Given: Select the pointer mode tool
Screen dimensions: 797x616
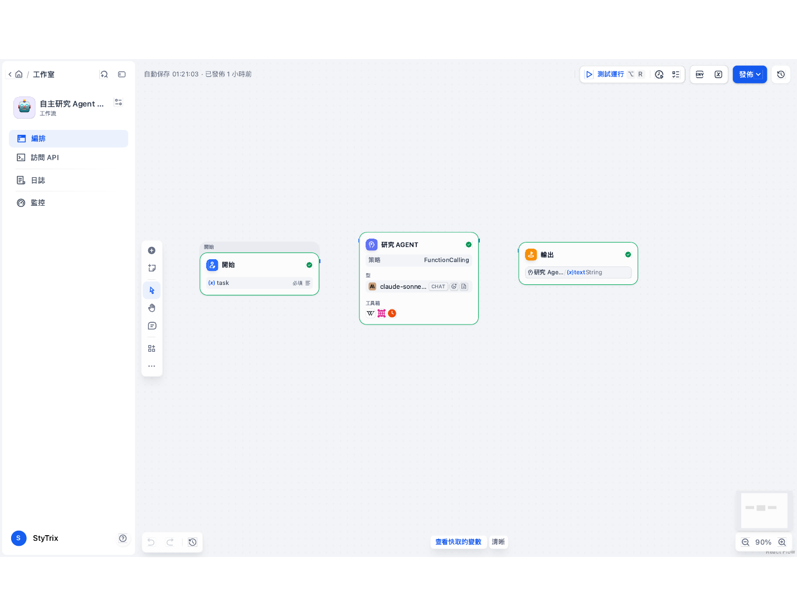Looking at the screenshot, I should pyautogui.click(x=152, y=290).
